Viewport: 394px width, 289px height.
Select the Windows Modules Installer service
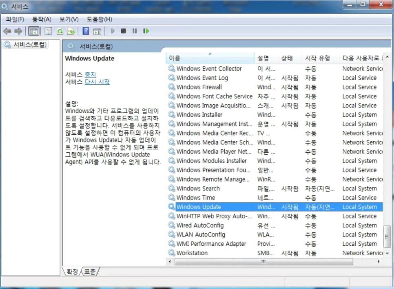click(x=211, y=160)
